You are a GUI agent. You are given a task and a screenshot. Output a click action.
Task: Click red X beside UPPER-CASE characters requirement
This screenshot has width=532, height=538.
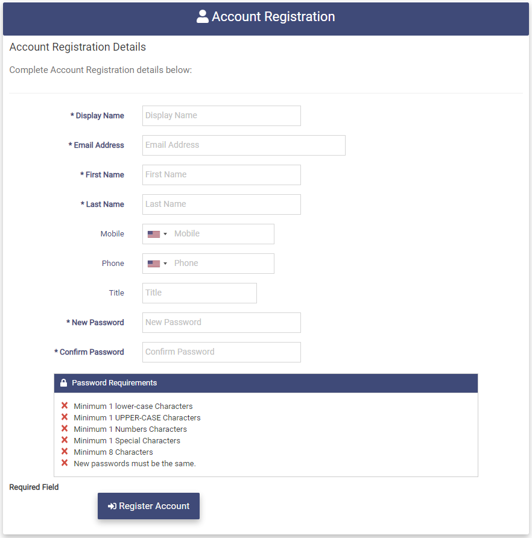(x=65, y=417)
